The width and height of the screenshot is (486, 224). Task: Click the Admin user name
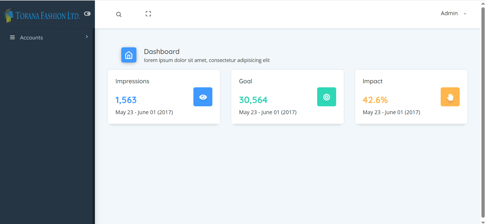[x=449, y=13]
